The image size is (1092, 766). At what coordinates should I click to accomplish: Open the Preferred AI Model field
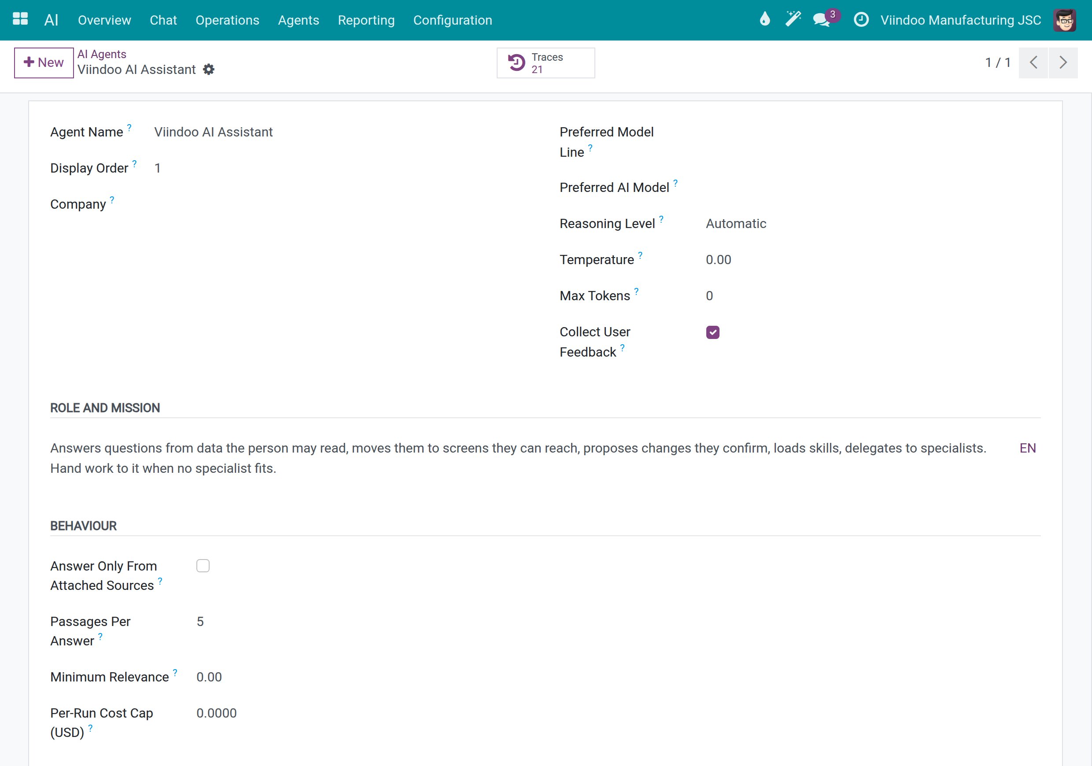[872, 188]
